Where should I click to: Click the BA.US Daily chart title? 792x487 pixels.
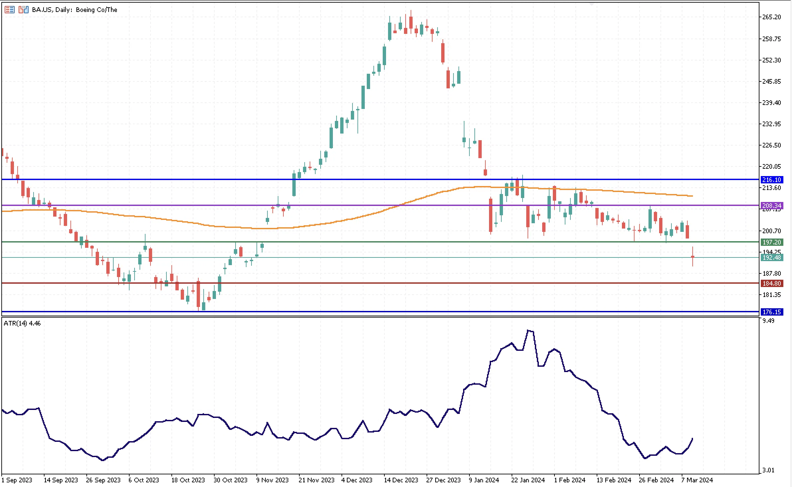(74, 10)
